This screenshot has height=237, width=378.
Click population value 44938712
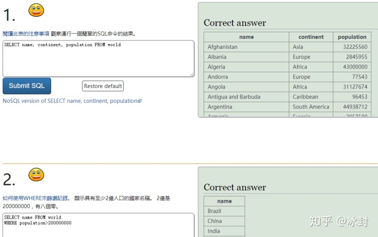tap(352, 107)
